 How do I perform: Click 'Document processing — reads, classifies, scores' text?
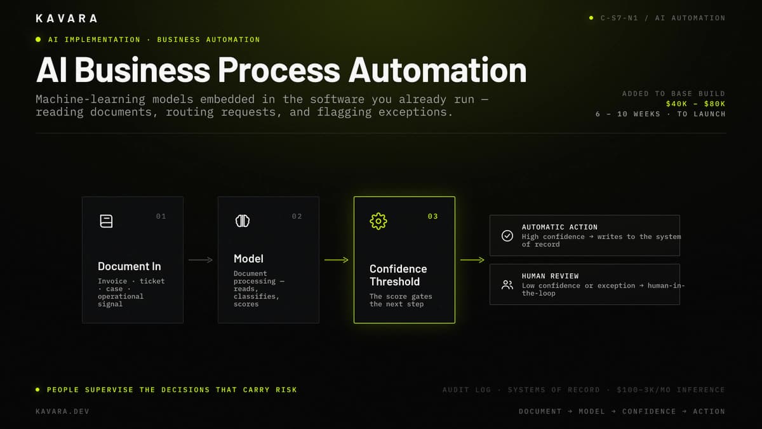[259, 289]
